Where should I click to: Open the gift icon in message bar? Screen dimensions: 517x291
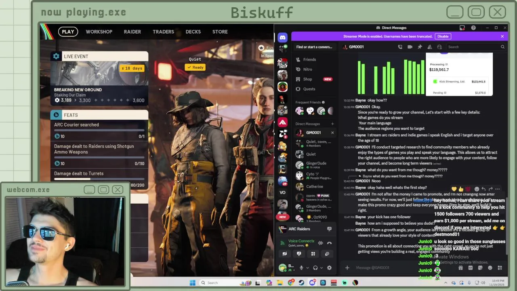coord(460,268)
